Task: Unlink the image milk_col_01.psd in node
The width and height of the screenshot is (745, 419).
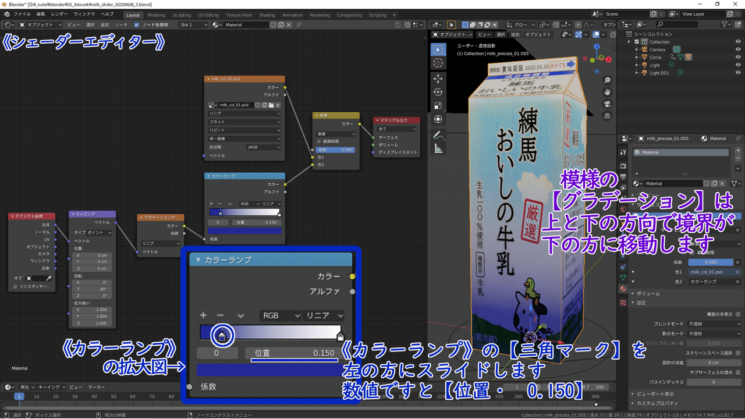Action: pos(278,105)
